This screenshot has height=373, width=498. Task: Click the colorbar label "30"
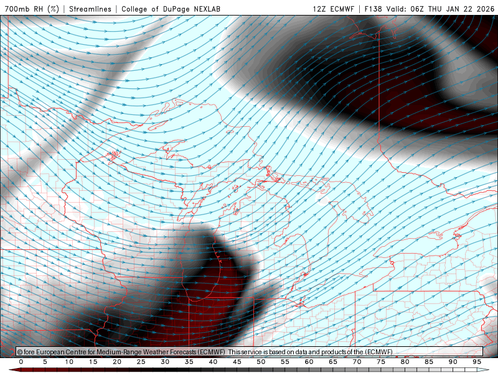pos(165,362)
